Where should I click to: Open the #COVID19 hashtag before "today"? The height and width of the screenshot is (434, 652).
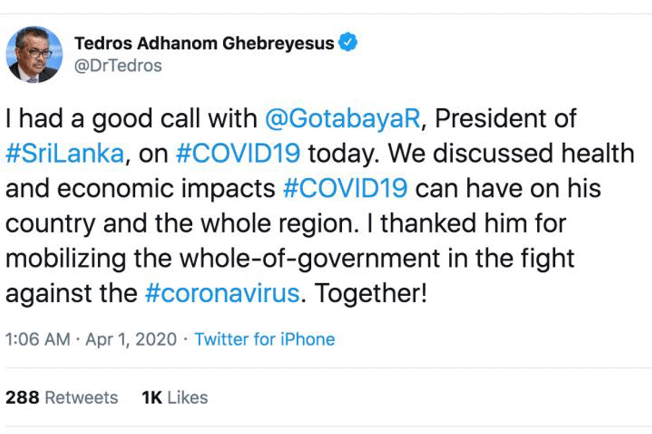pos(239,154)
